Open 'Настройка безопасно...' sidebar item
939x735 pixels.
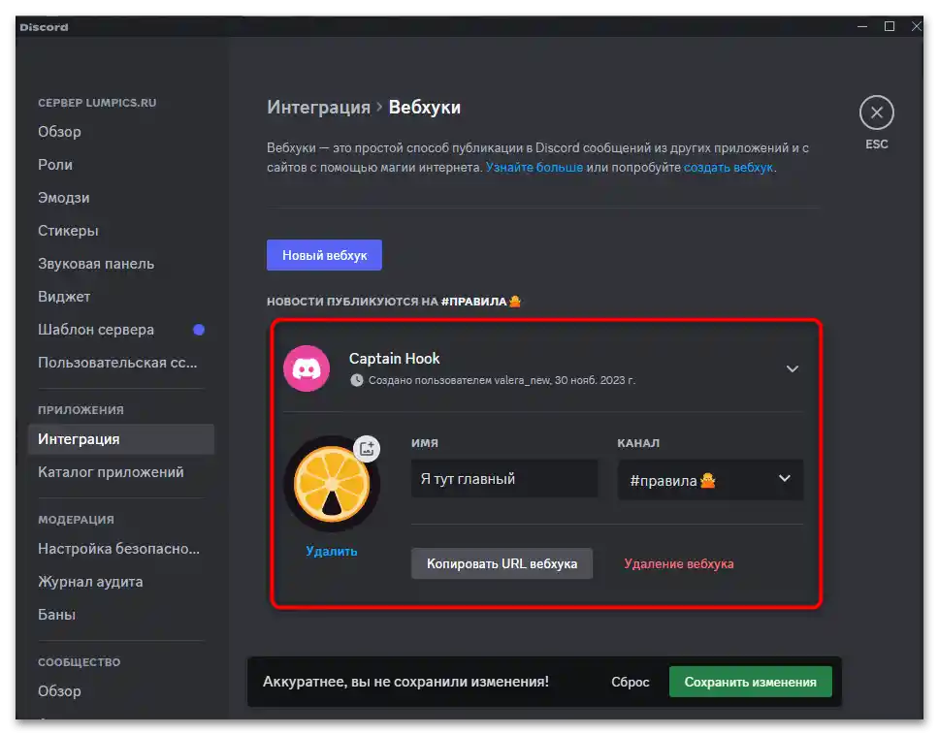(x=120, y=549)
